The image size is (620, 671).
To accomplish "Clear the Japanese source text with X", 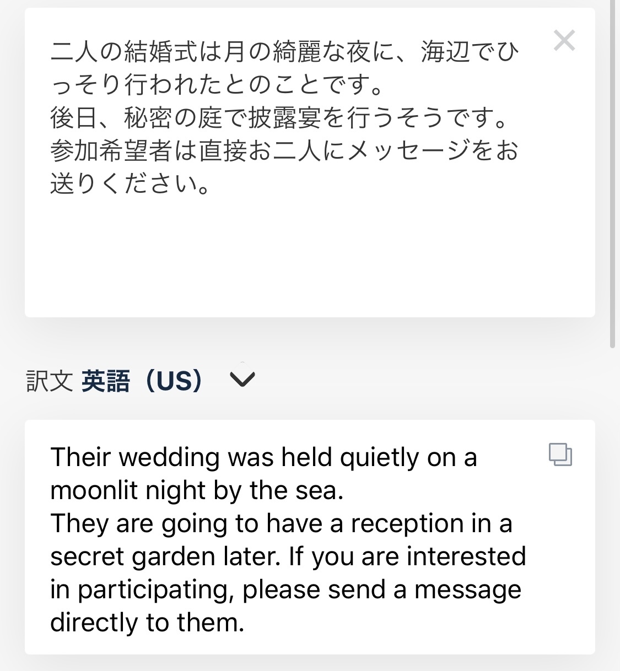I will tap(564, 41).
